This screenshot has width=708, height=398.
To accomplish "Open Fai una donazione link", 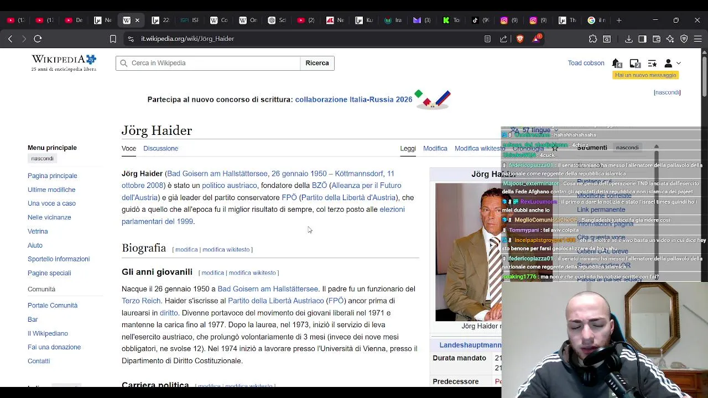I will (x=54, y=347).
